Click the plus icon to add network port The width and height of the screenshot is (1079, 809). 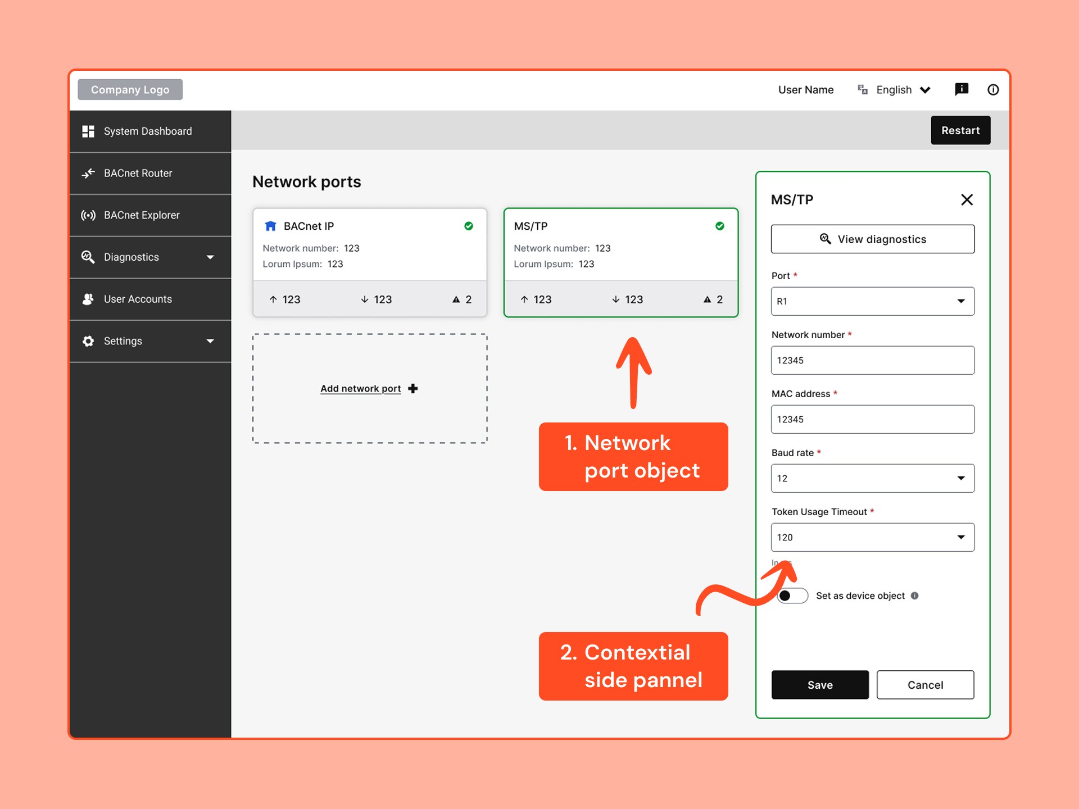[413, 389]
